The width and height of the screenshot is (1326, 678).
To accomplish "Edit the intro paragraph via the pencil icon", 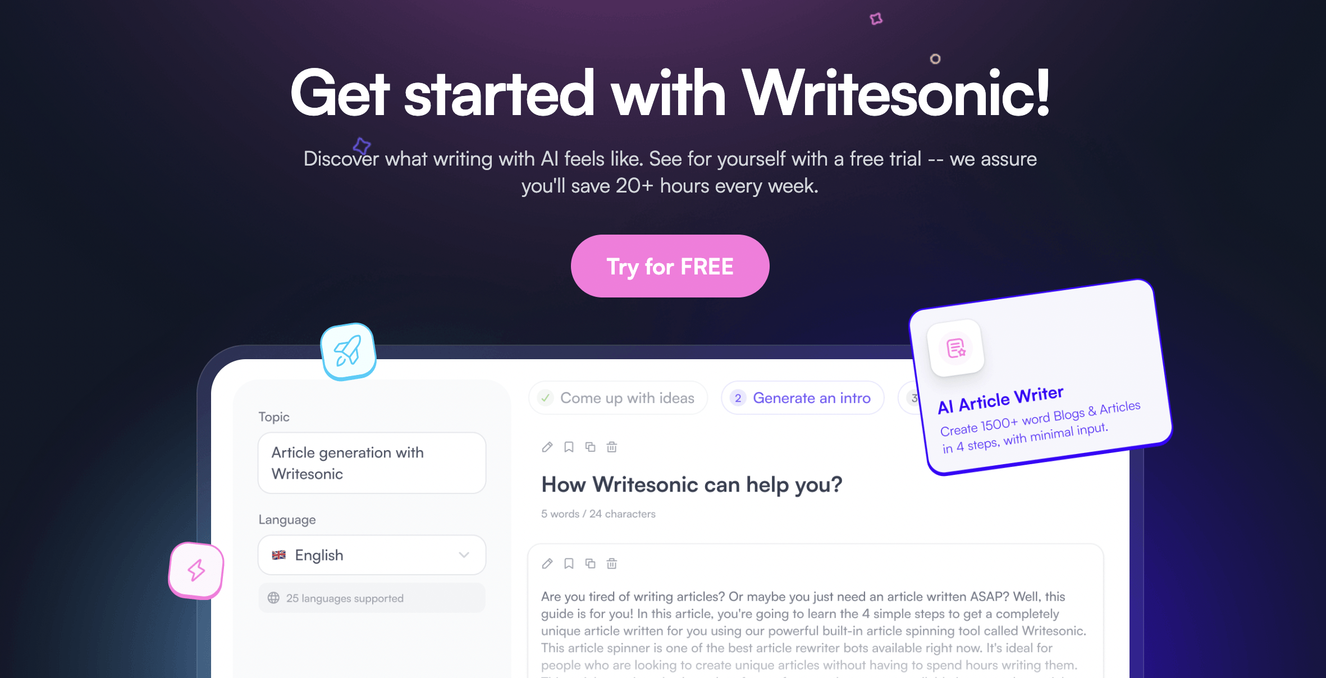I will (547, 564).
